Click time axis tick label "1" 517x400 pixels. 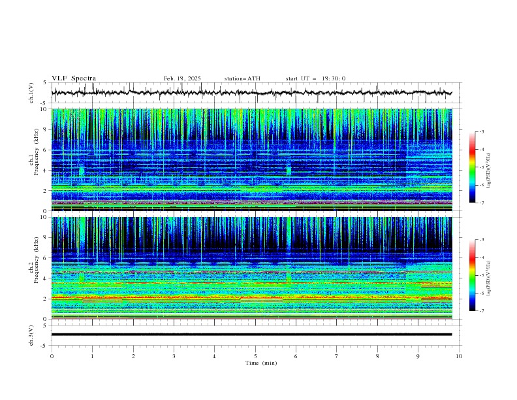[92, 356]
